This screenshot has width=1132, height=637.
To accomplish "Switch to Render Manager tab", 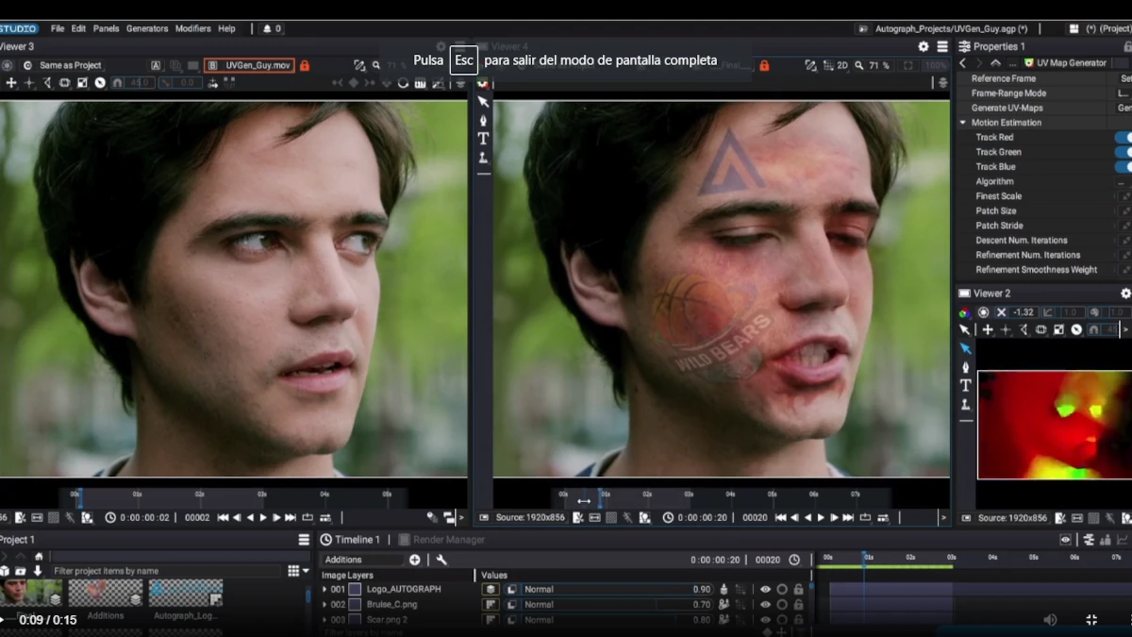I will (x=441, y=540).
